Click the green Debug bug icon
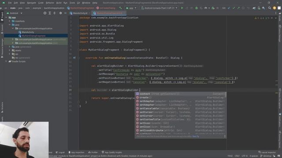Viewport: 282px width, 158px height. click(197, 8)
